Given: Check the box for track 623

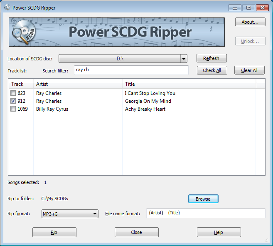Looking at the screenshot, I should 13,93.
